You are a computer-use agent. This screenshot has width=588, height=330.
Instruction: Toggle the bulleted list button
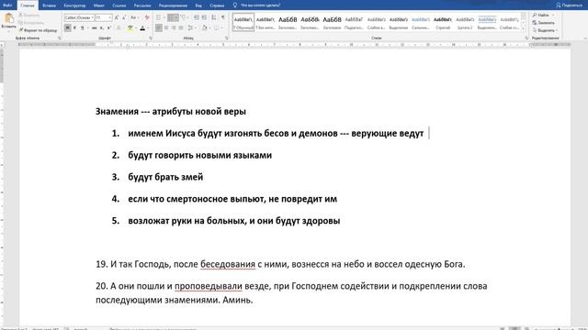pos(158,17)
